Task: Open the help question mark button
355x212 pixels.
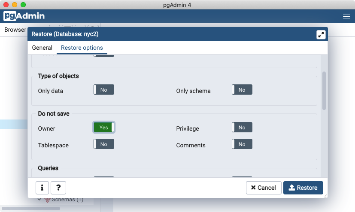Action: pyautogui.click(x=58, y=188)
